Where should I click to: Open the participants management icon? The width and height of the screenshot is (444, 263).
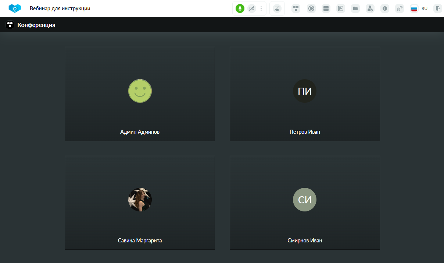370,8
